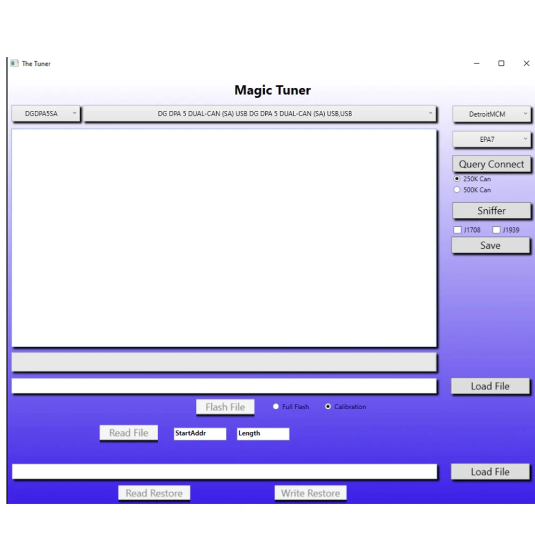The height and width of the screenshot is (535, 535).
Task: Open the EPA7 engine family dropdown
Action: (491, 139)
